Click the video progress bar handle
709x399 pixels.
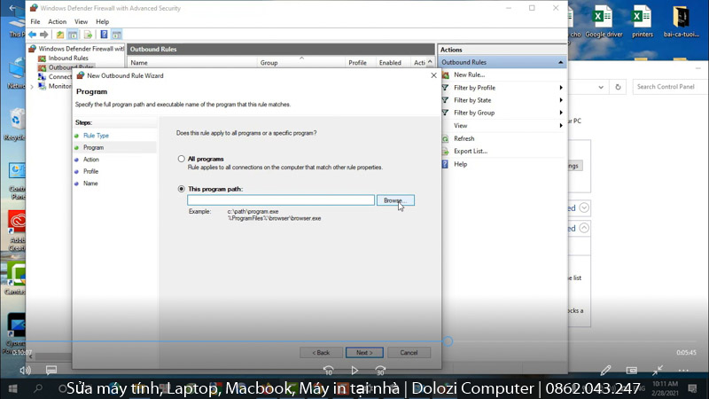click(448, 341)
